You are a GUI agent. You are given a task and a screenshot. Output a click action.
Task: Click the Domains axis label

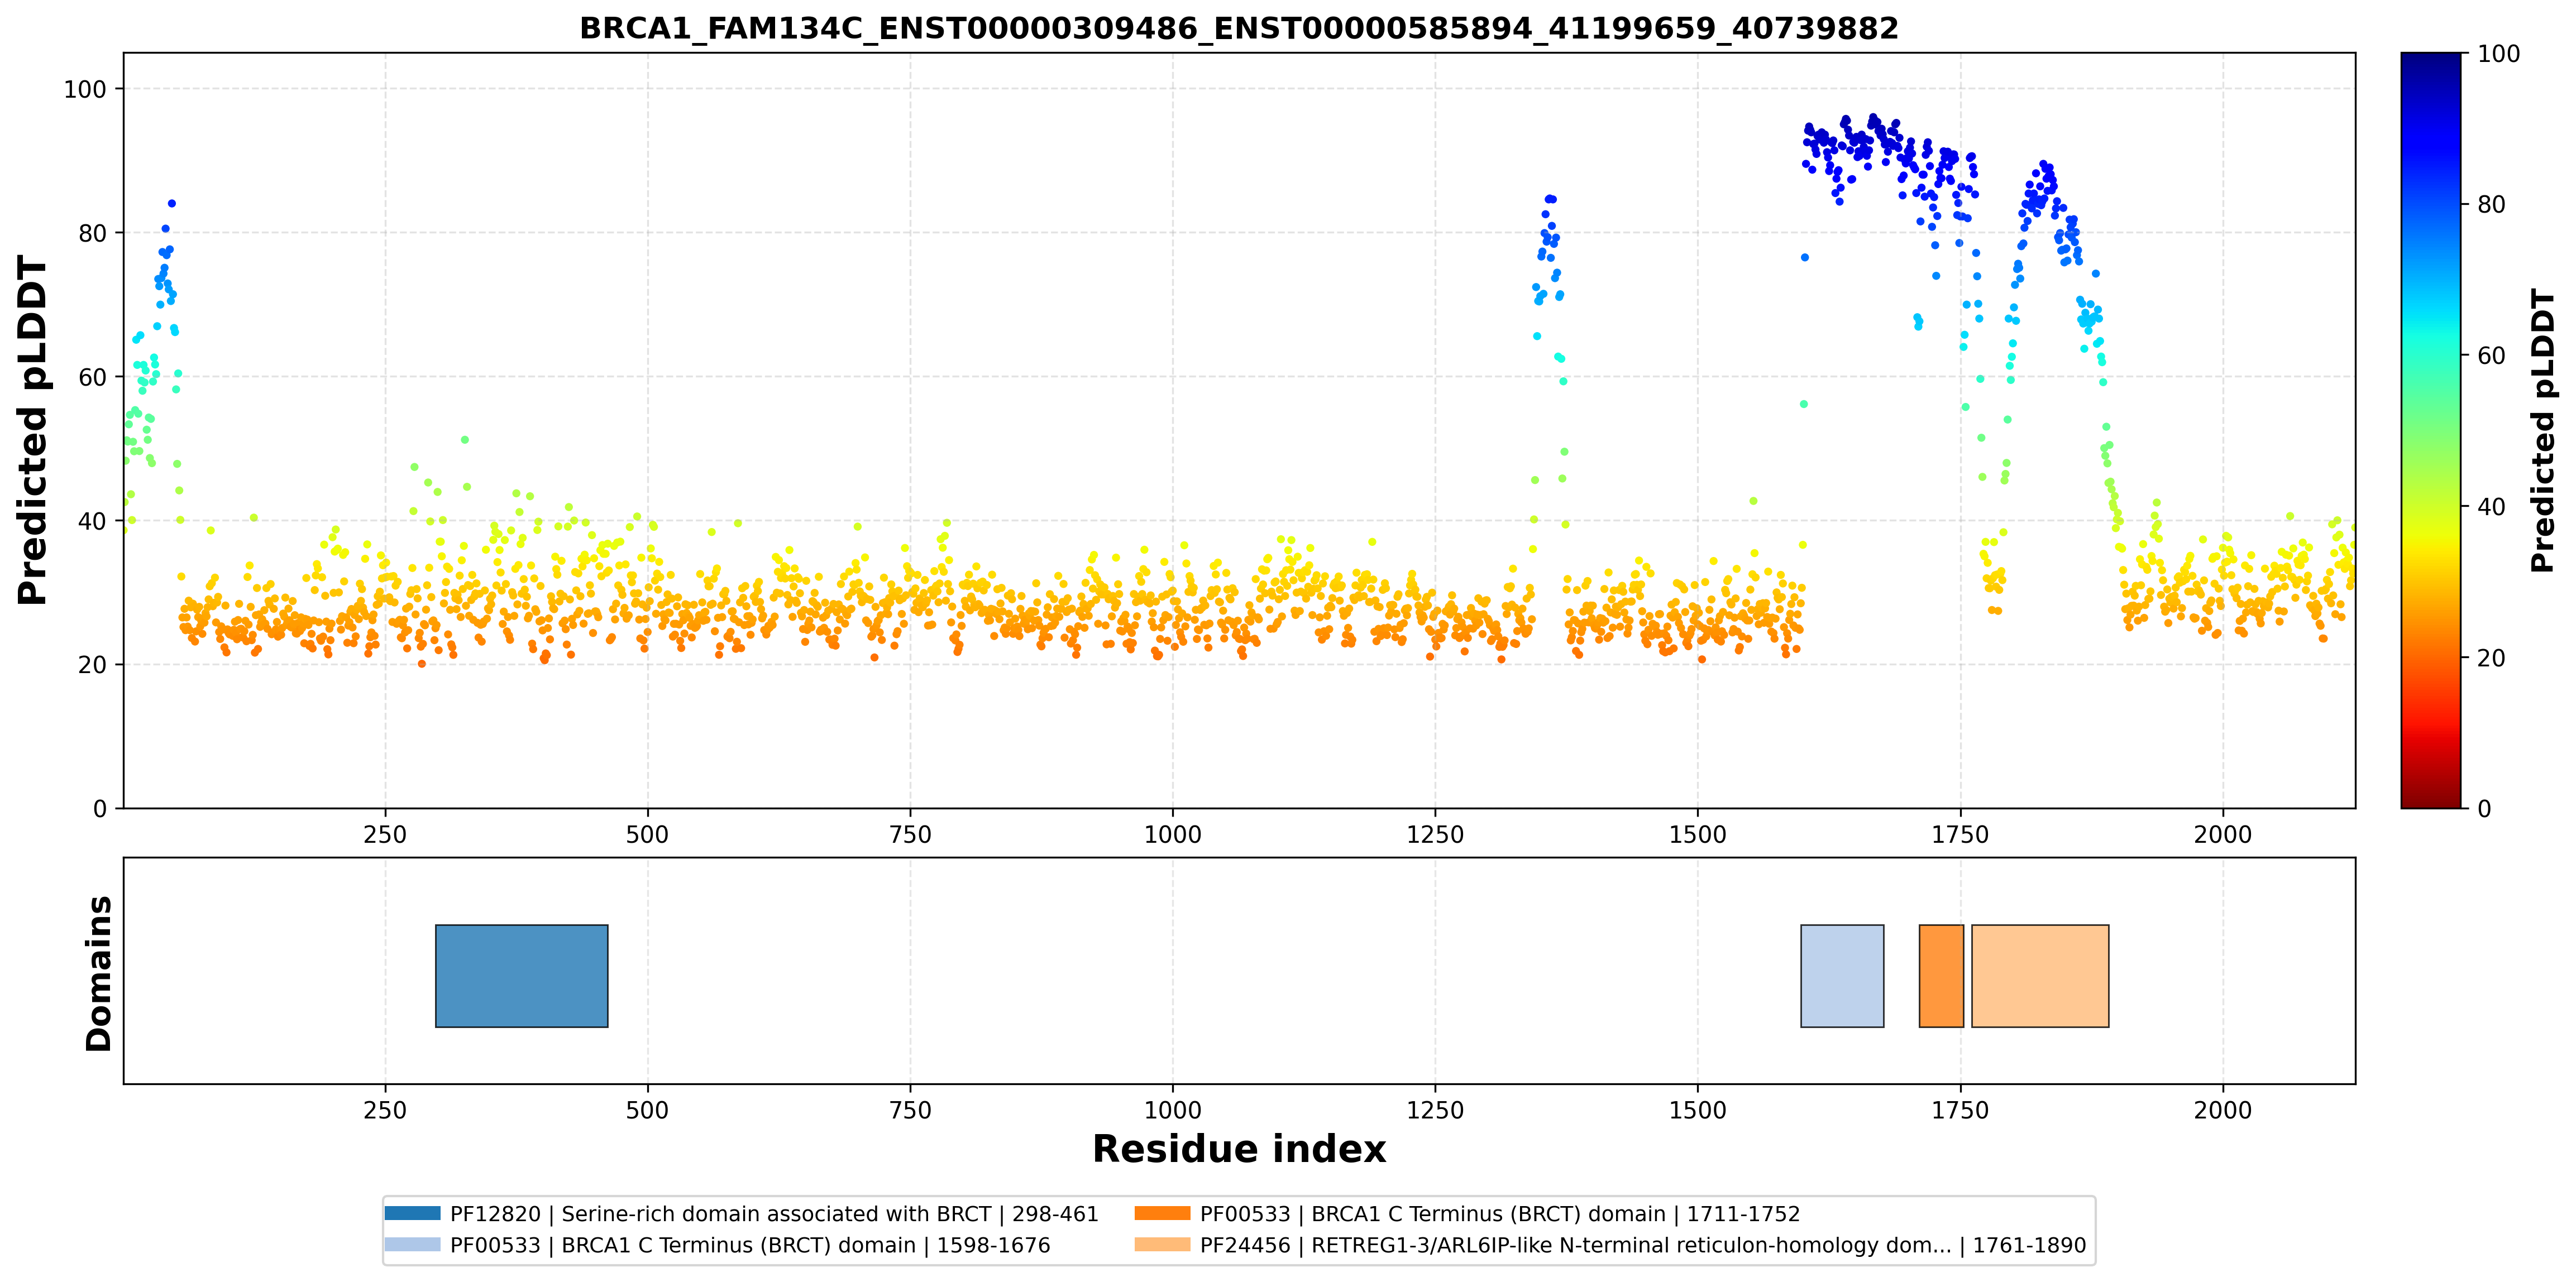(98, 973)
